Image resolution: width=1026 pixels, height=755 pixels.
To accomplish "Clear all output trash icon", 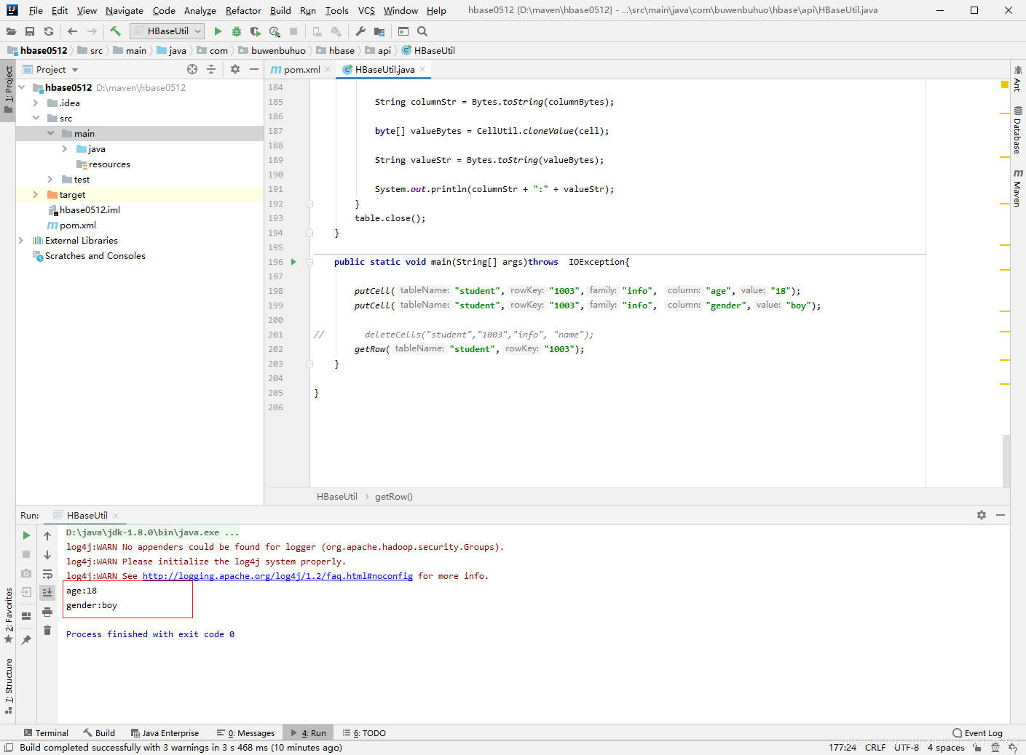I will [47, 631].
